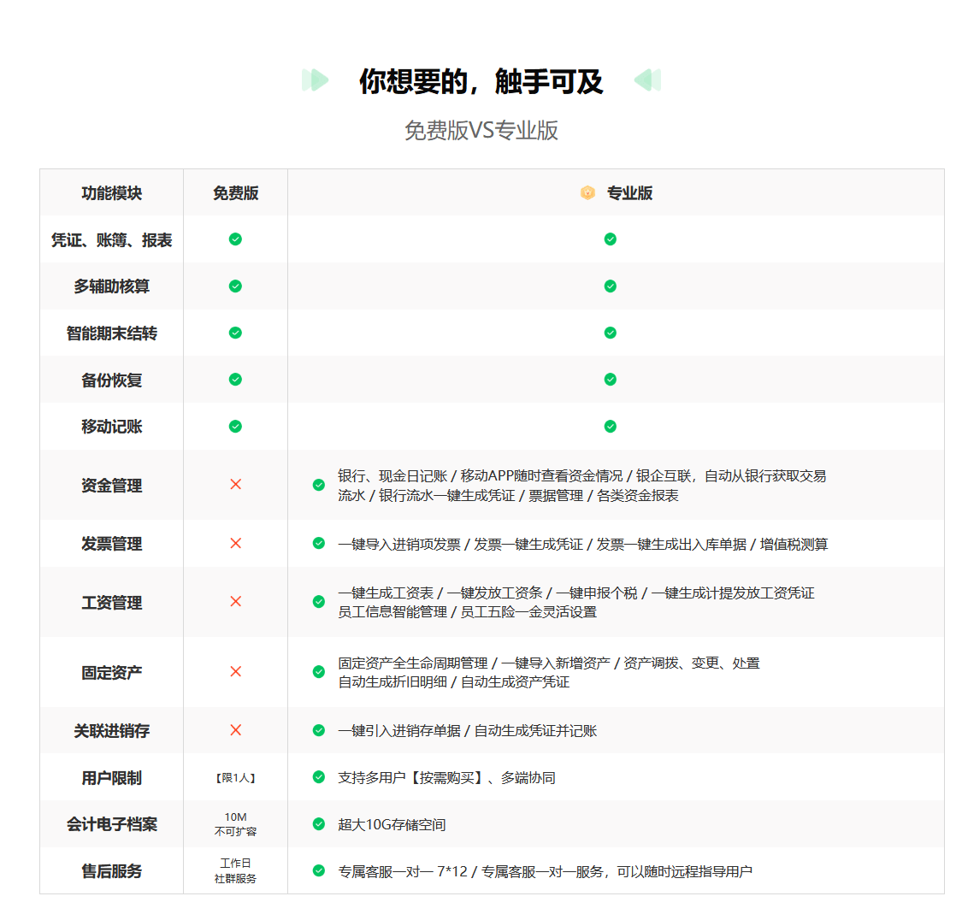Screen dimensions: 956x914
Task: Click the 功能模块 header label
Action: pyautogui.click(x=111, y=192)
